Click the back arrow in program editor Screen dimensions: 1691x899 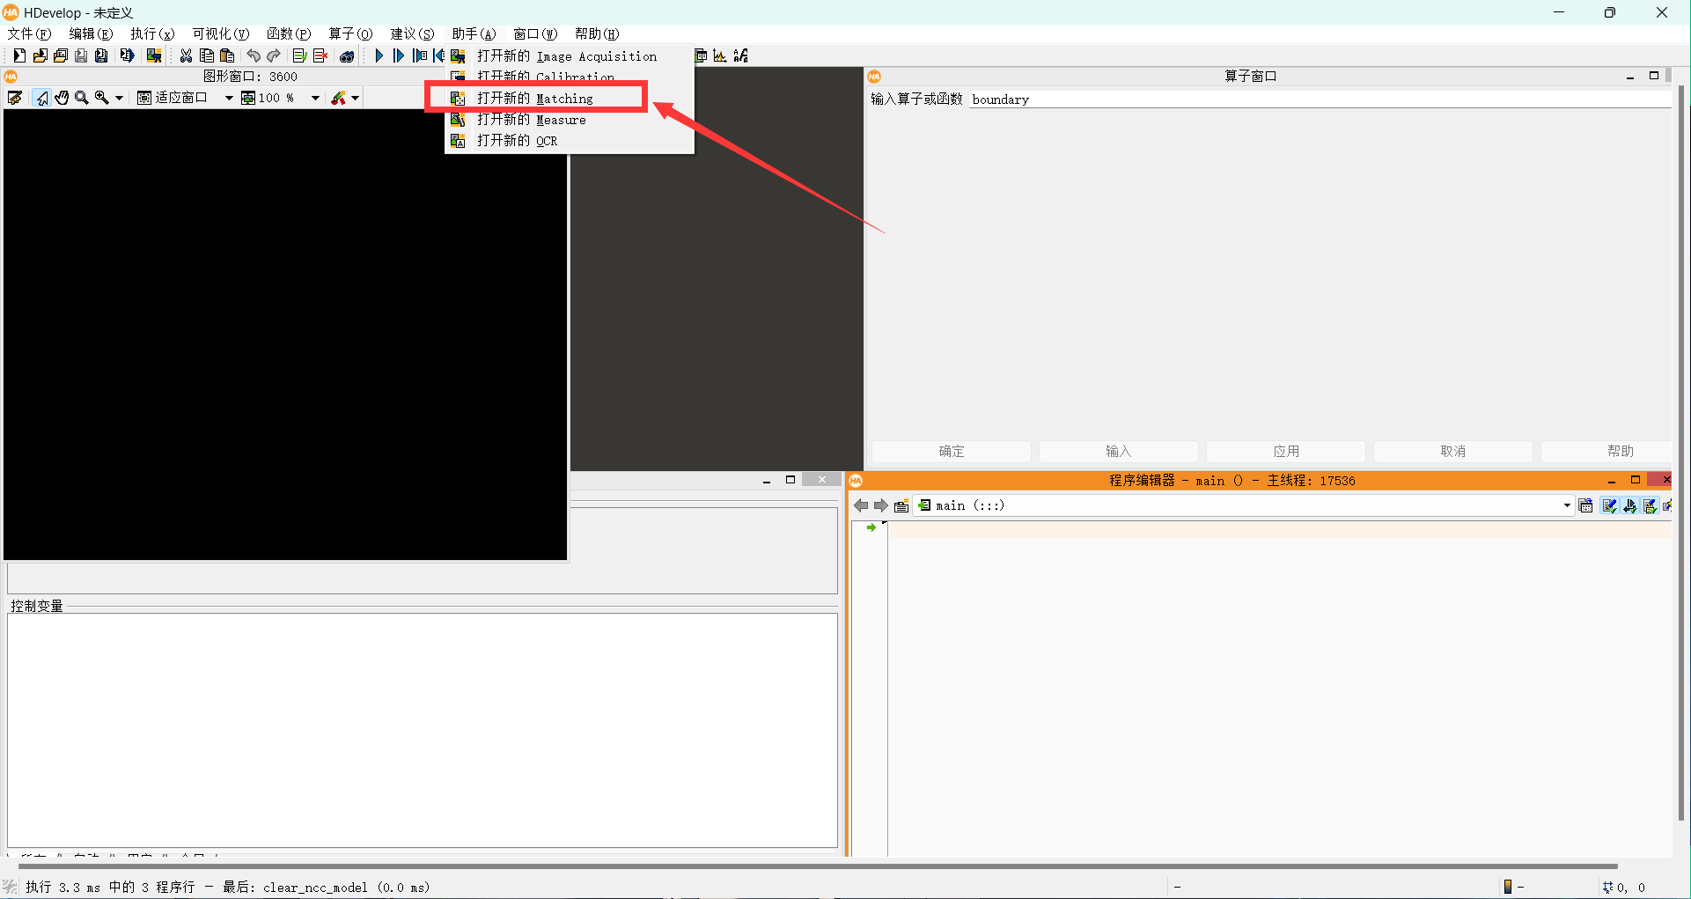[861, 505]
